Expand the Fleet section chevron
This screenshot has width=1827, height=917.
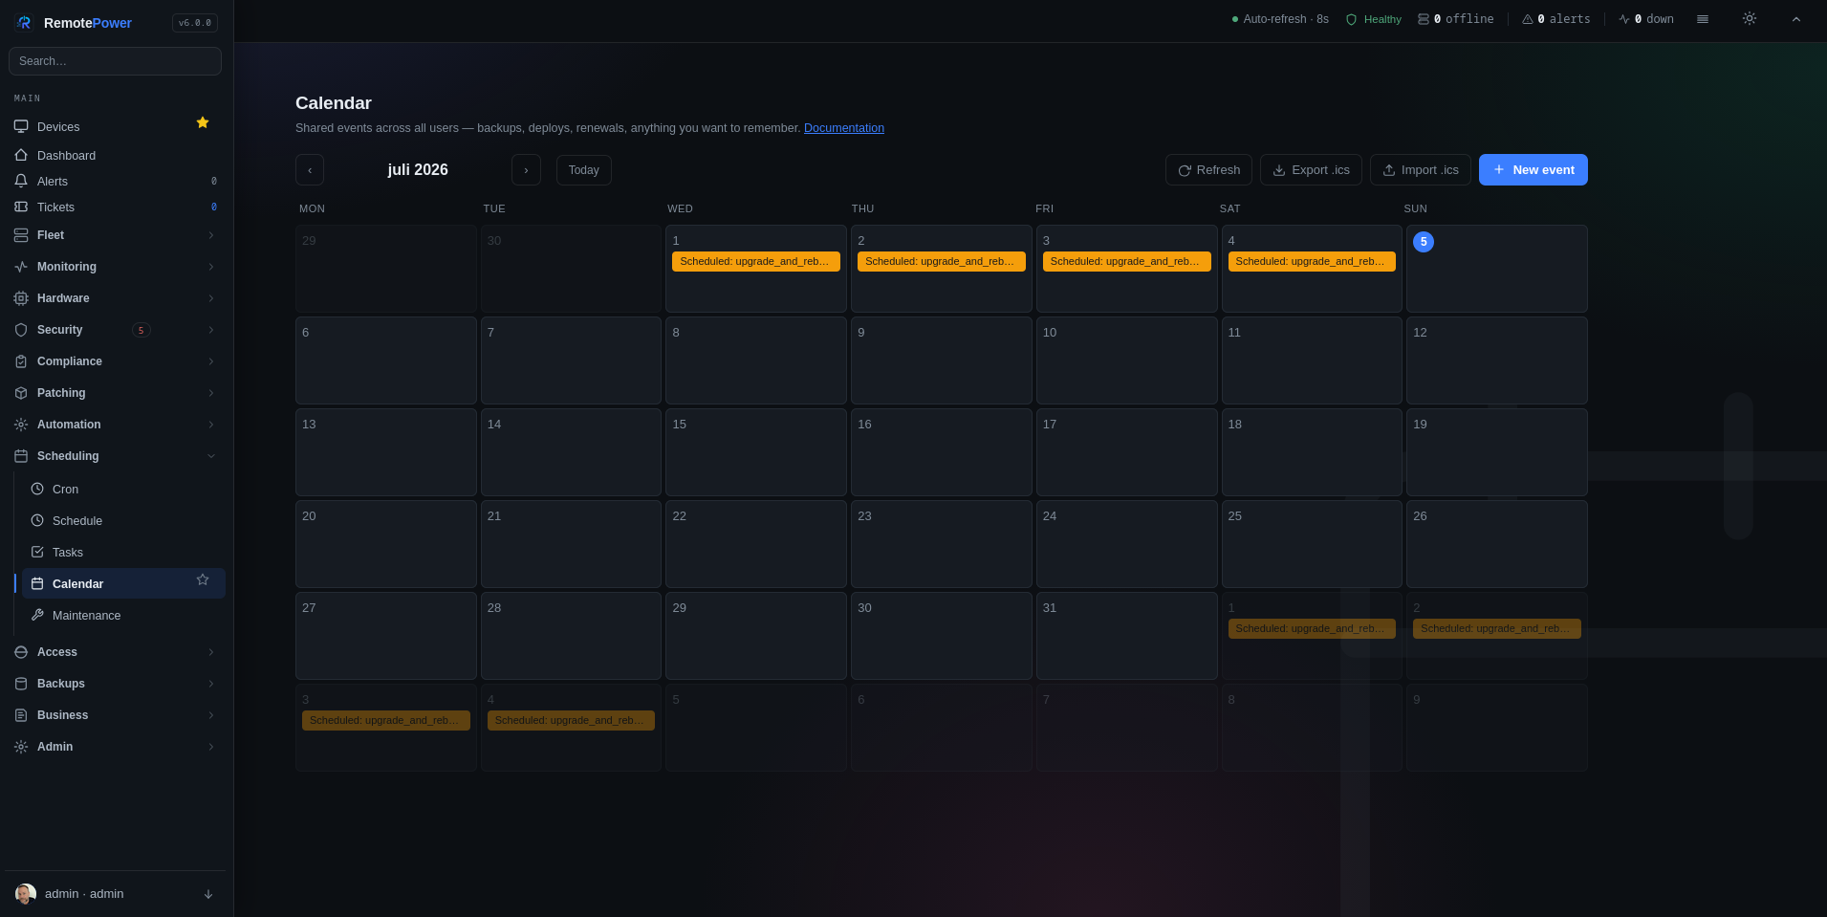pos(211,235)
